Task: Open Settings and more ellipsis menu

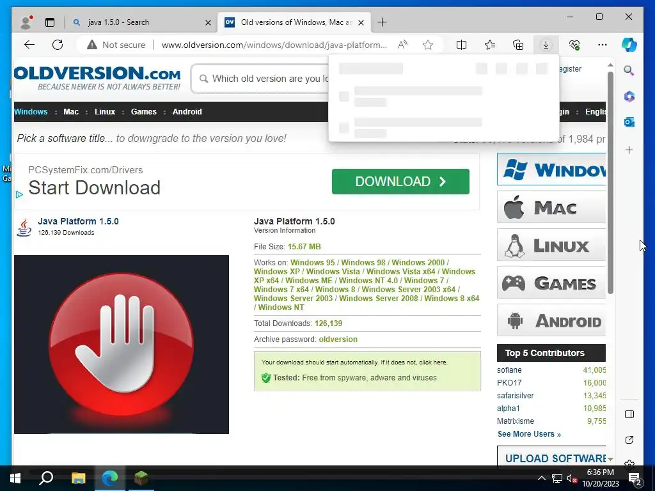Action: pos(603,45)
